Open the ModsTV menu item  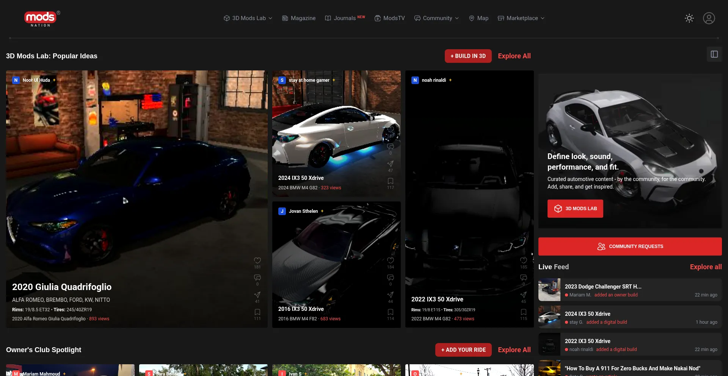(390, 18)
